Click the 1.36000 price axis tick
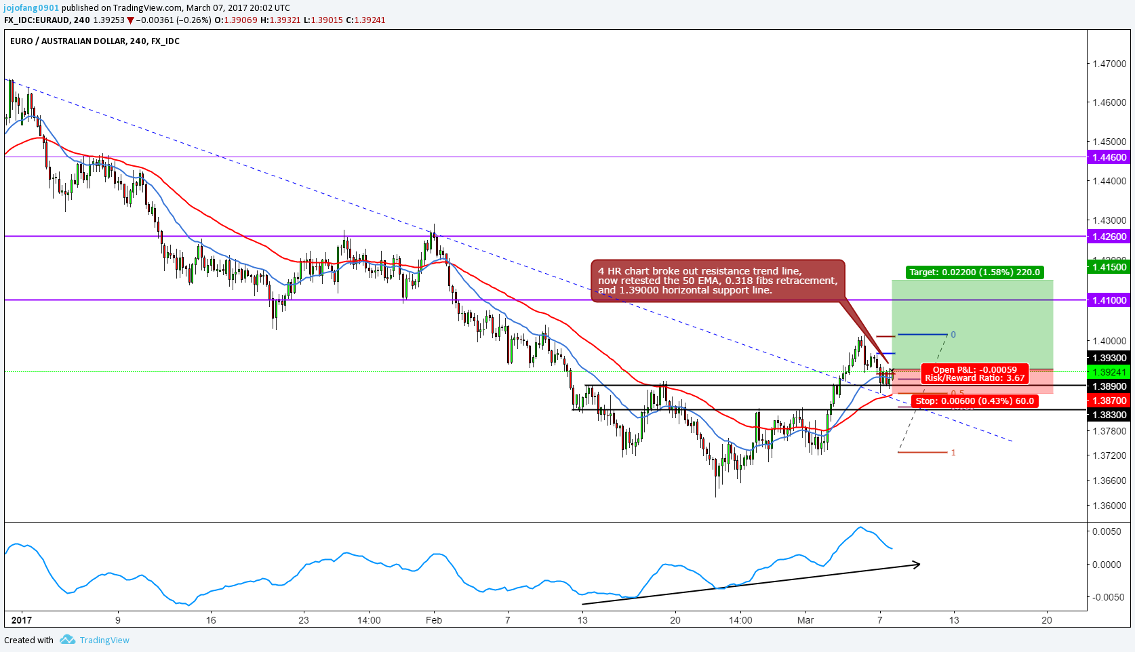 (1109, 506)
